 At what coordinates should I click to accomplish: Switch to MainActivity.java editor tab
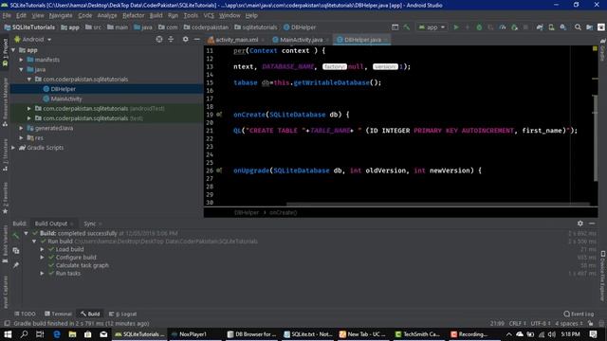[301, 40]
